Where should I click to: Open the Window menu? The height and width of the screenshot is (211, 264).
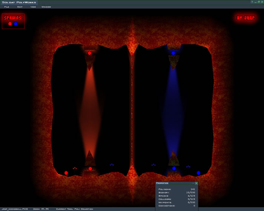point(46,7)
